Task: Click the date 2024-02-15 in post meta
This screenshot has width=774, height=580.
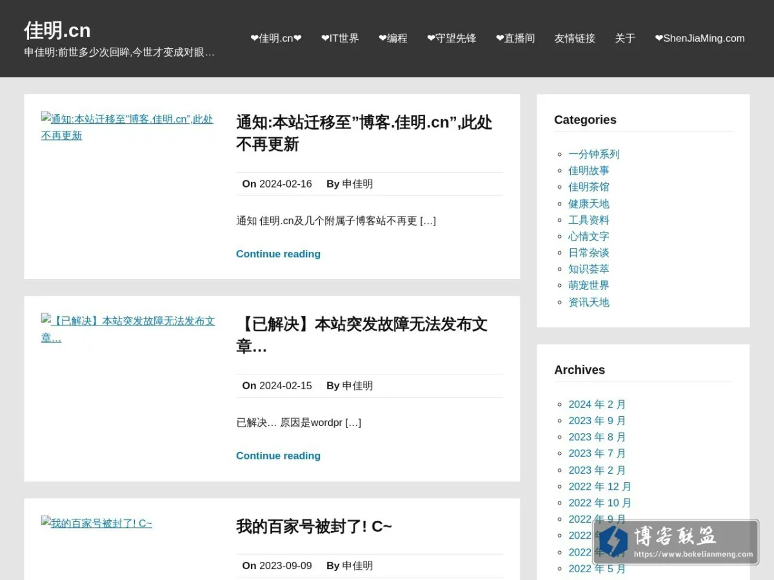Action: [286, 385]
